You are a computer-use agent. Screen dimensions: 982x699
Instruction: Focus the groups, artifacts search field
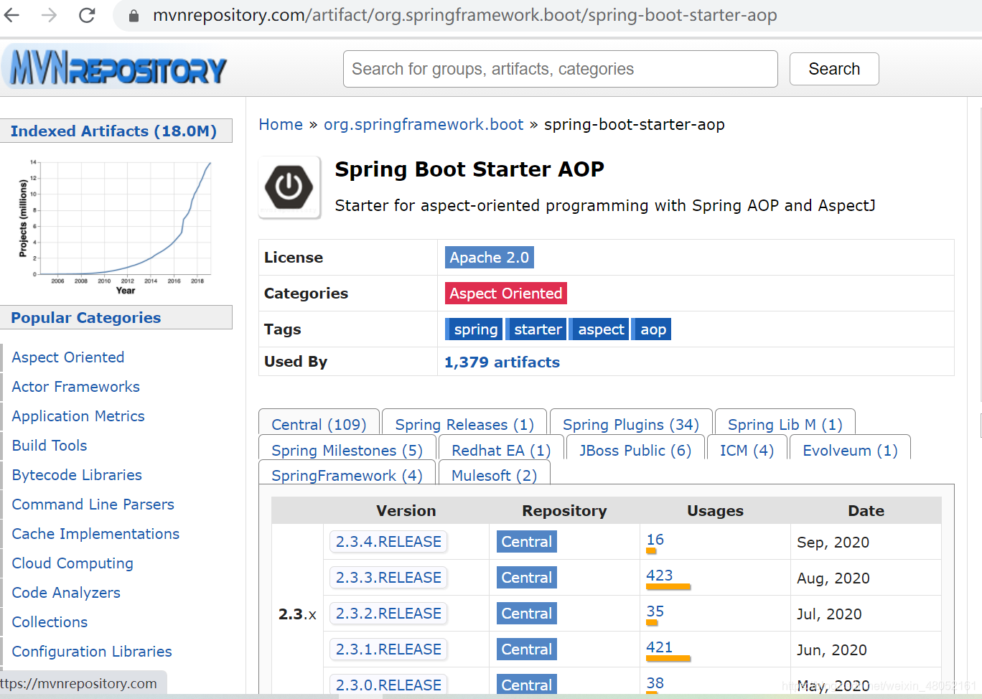[560, 69]
